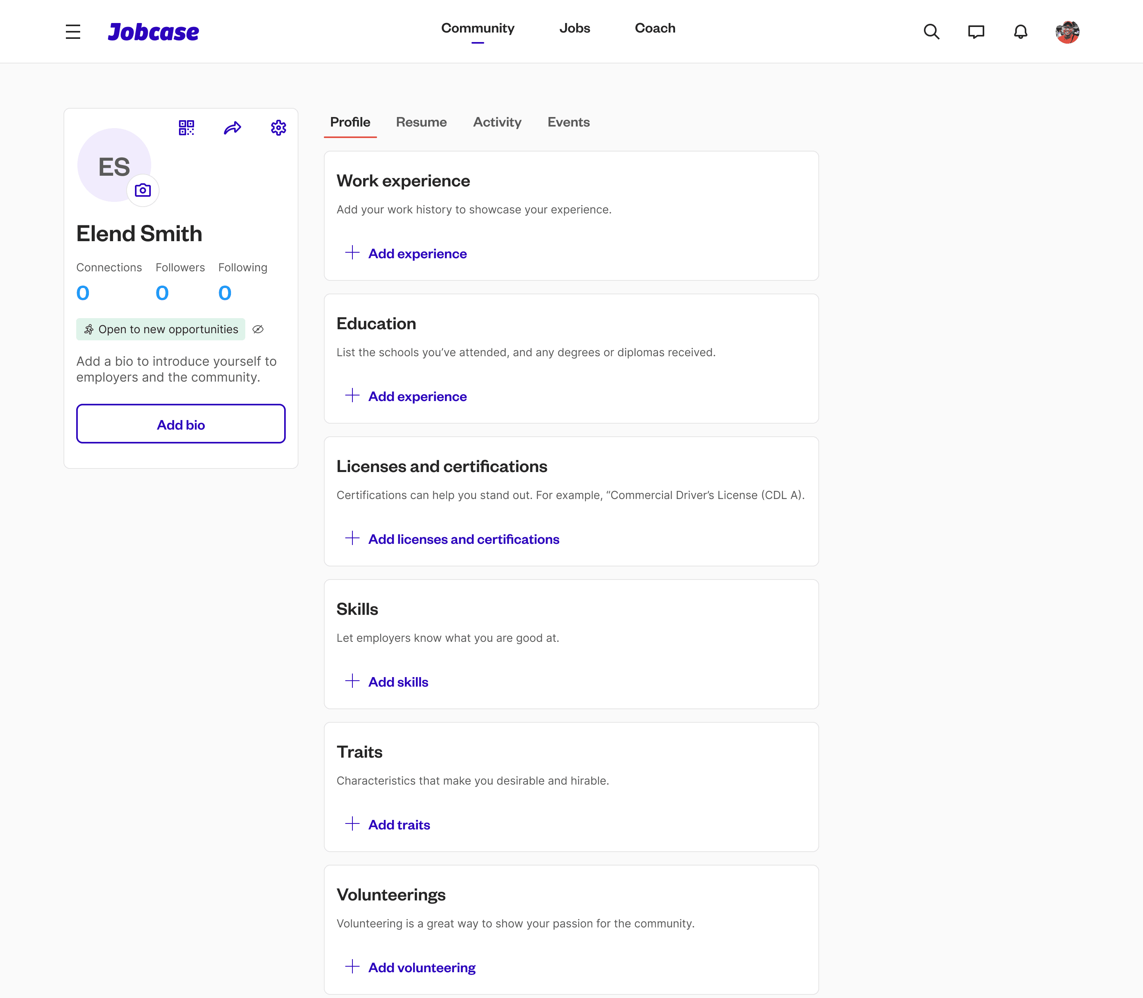Open the search icon
This screenshot has width=1143, height=998.
click(x=931, y=32)
